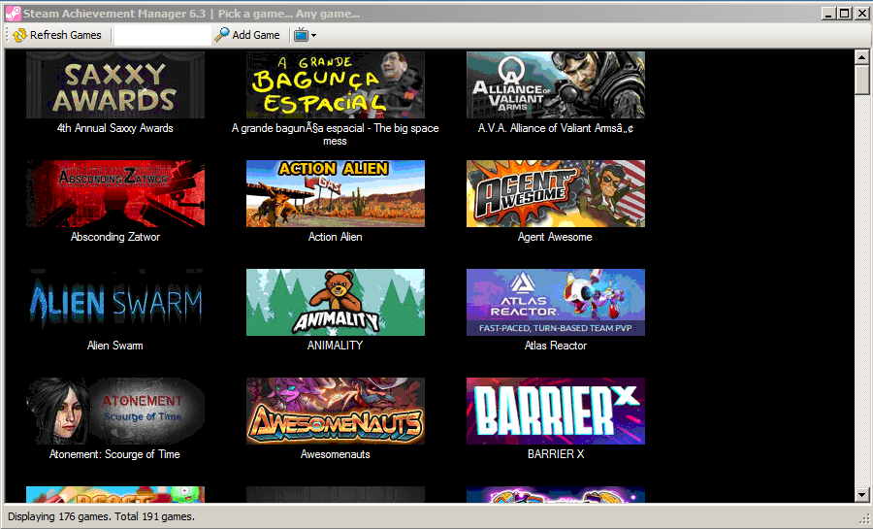Select the Alliance of Valiant Arms thumbnail
Image resolution: width=873 pixels, height=529 pixels.
click(556, 84)
